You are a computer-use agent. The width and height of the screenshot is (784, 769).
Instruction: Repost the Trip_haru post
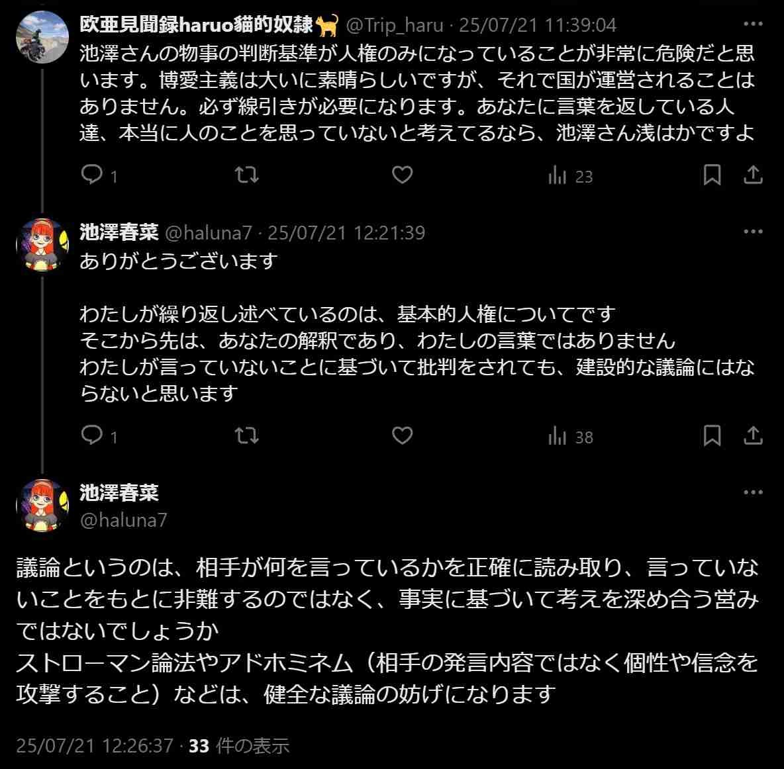(x=247, y=175)
